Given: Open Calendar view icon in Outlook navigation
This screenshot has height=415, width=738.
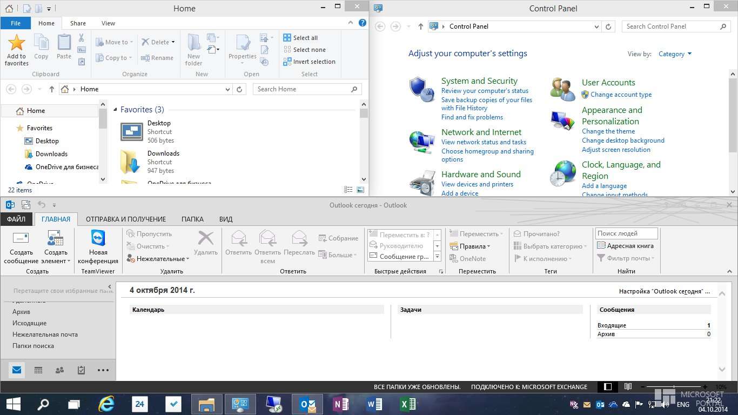Looking at the screenshot, I should pos(38,370).
